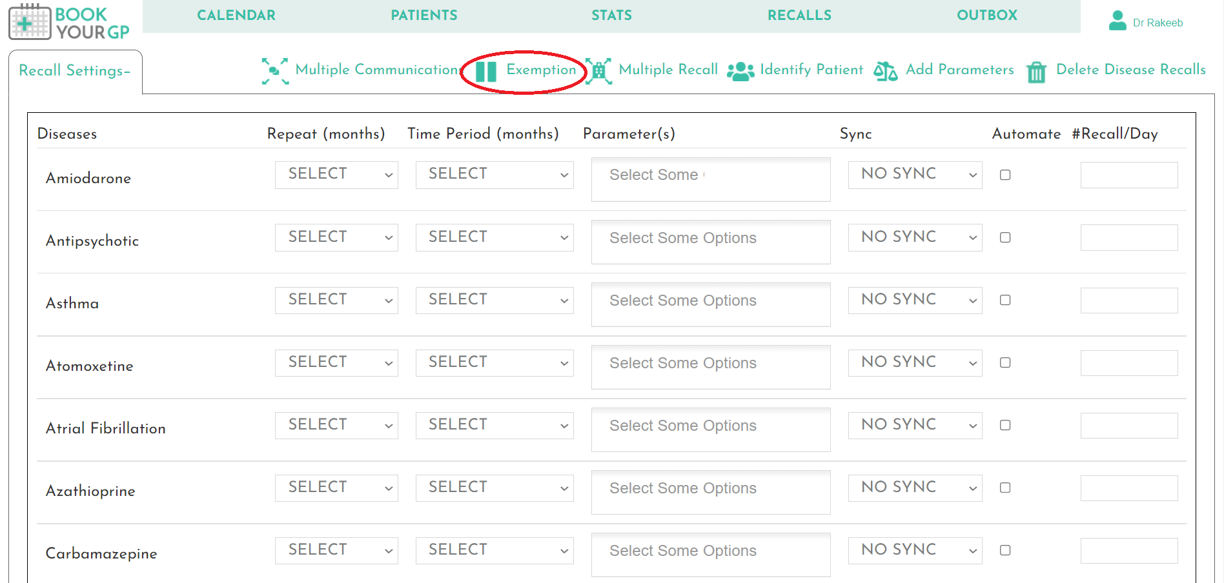Viewport: 1224px width, 583px height.
Task: Click the Add Parameters scales icon
Action: coord(886,71)
